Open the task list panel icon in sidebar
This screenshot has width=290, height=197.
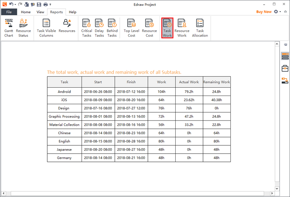[285, 56]
